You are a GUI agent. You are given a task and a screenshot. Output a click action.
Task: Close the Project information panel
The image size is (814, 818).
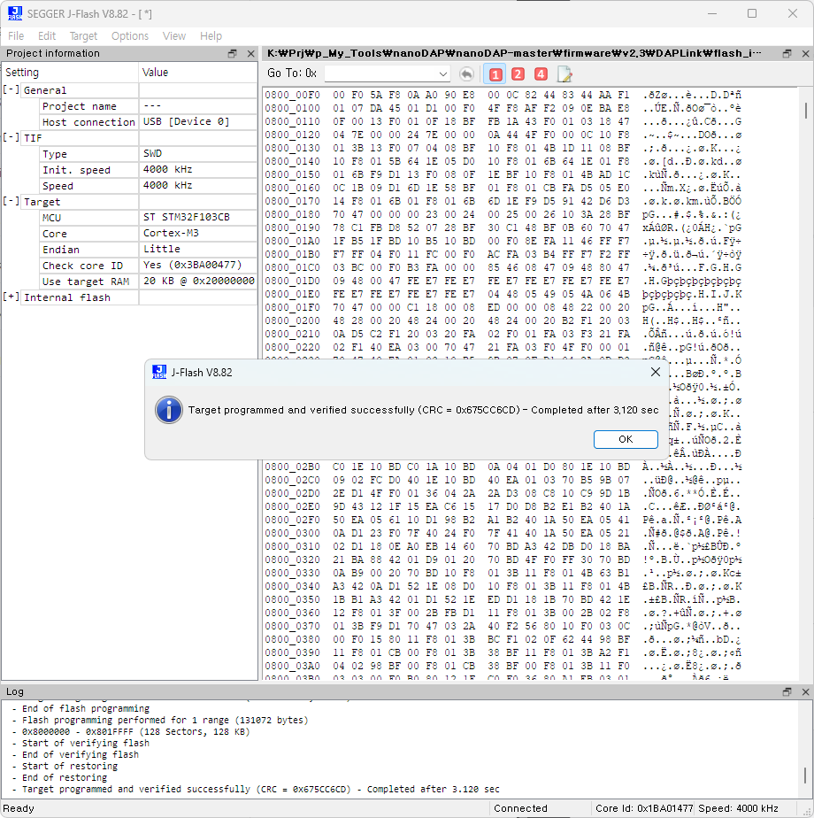tap(250, 54)
